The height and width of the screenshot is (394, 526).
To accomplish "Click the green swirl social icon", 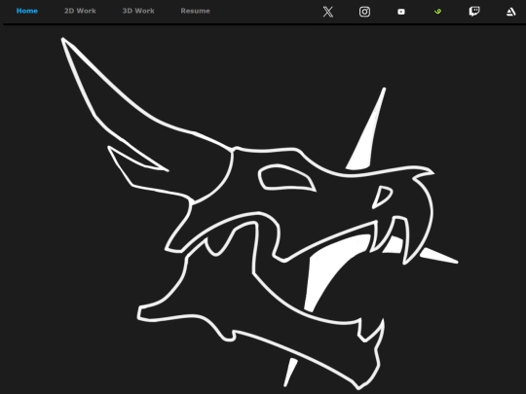I will [437, 12].
